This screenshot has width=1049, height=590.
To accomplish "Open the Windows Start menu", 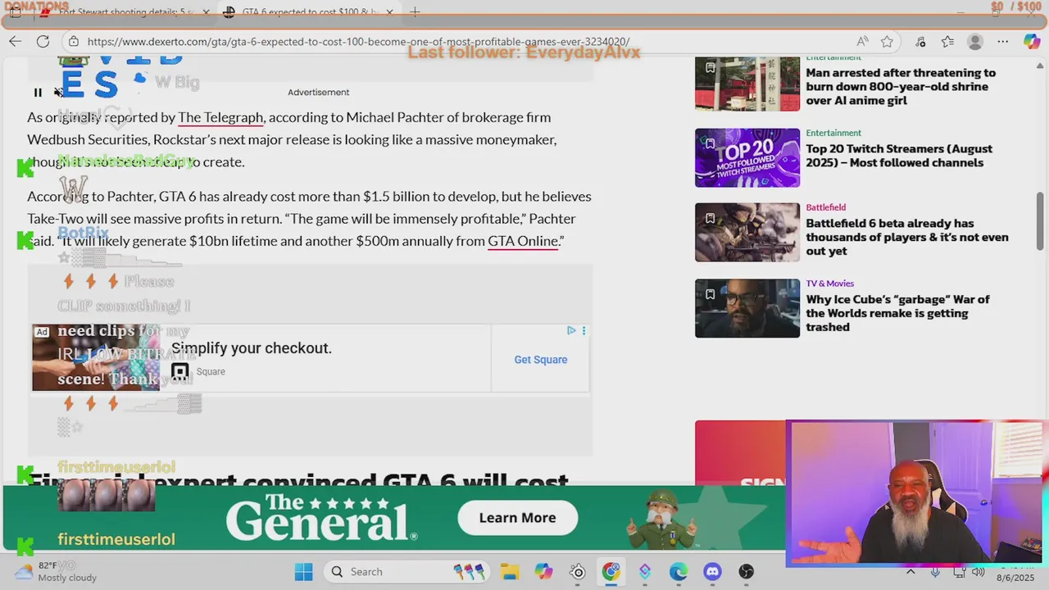I will point(303,572).
